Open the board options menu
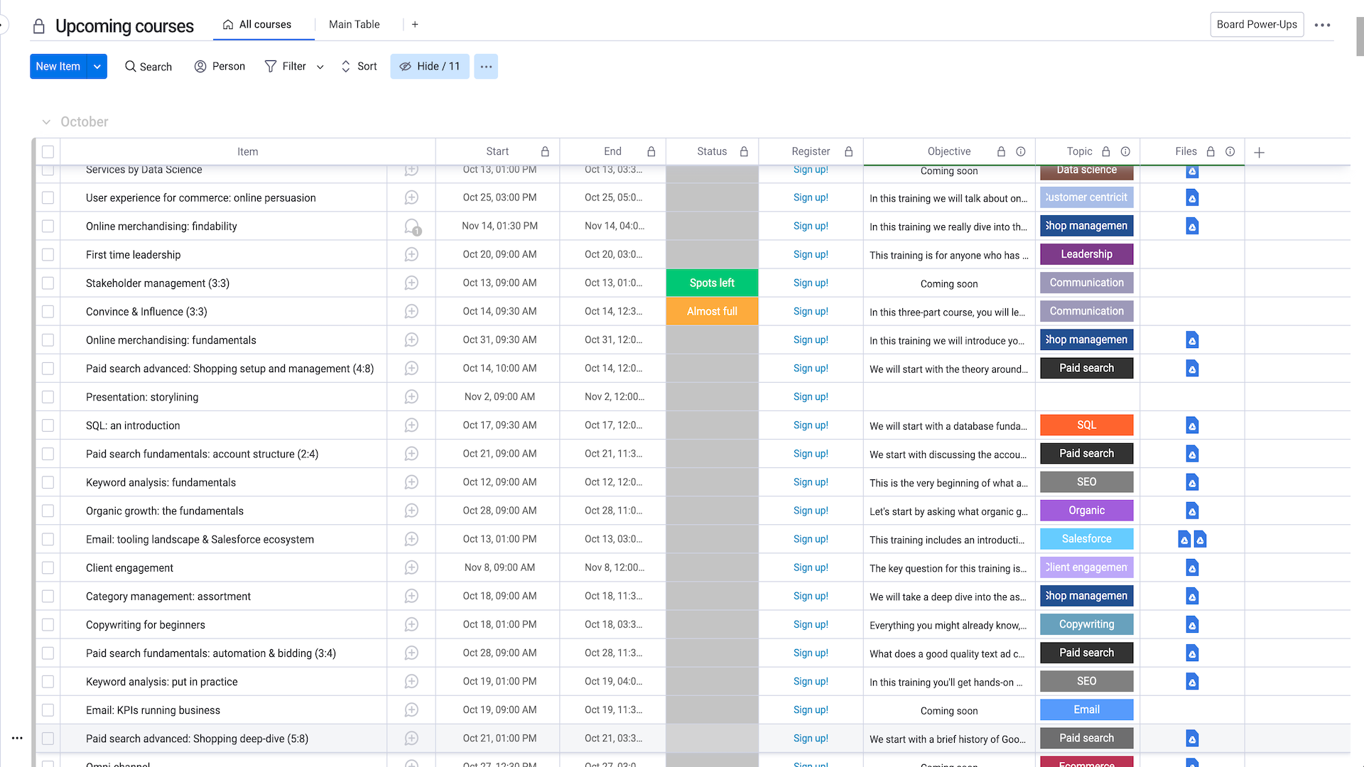Image resolution: width=1364 pixels, height=767 pixels. tap(1322, 25)
